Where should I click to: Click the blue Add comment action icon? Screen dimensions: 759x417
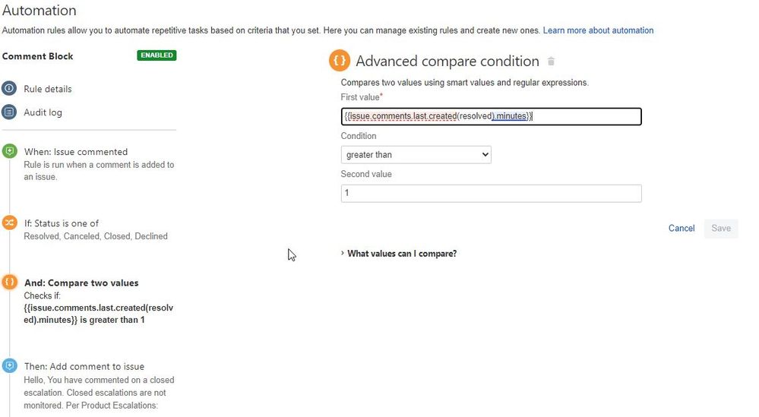point(9,365)
